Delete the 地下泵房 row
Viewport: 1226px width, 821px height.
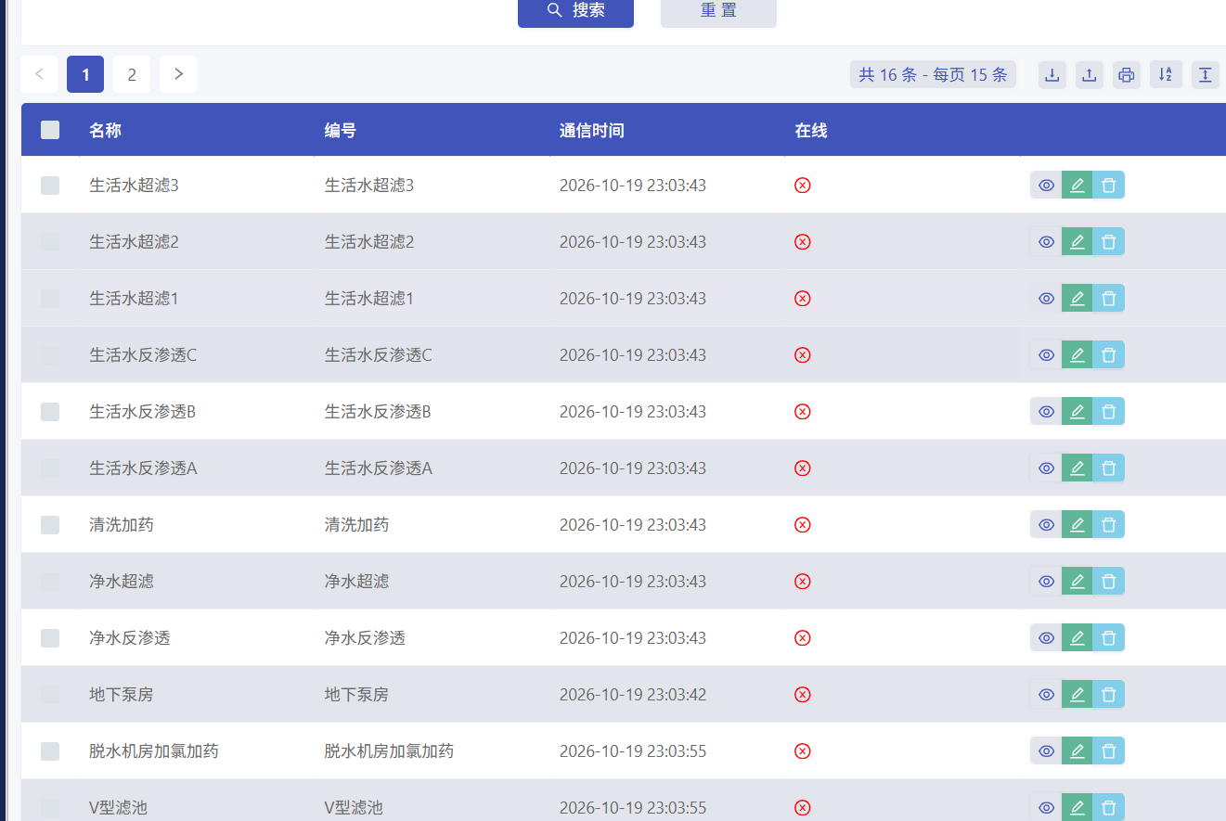click(1109, 695)
